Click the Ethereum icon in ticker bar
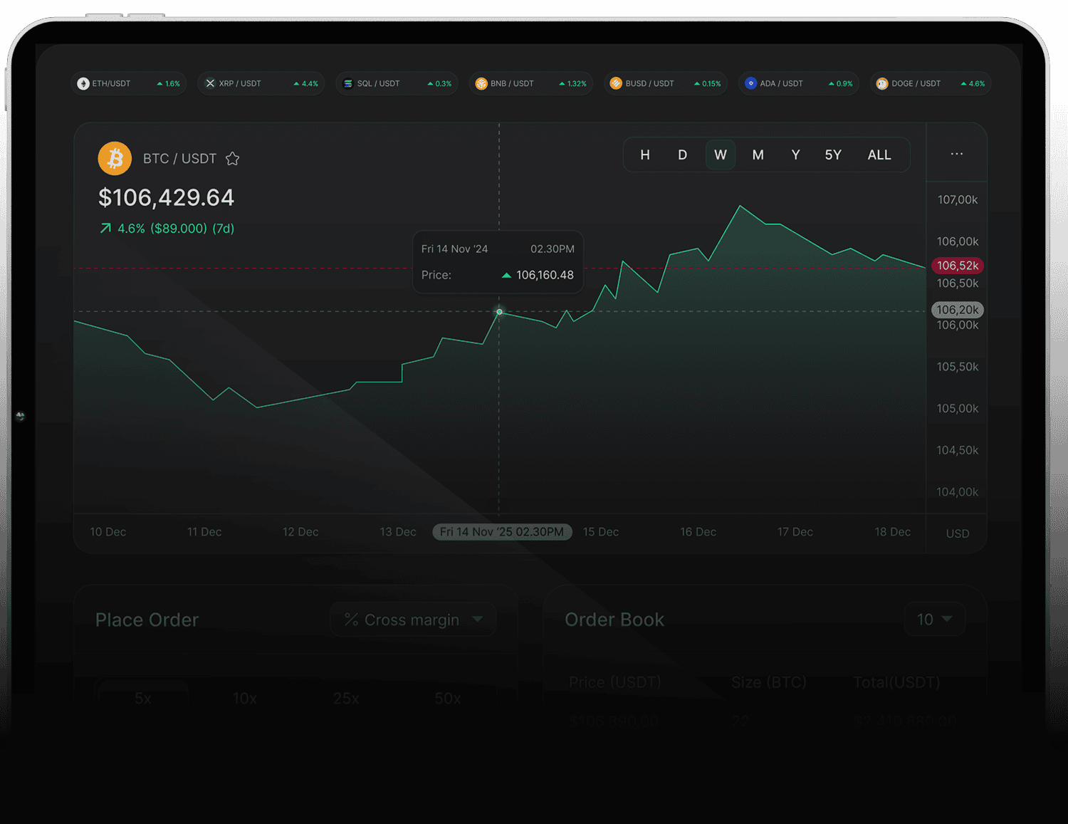Viewport: 1068px width, 824px height. click(83, 83)
